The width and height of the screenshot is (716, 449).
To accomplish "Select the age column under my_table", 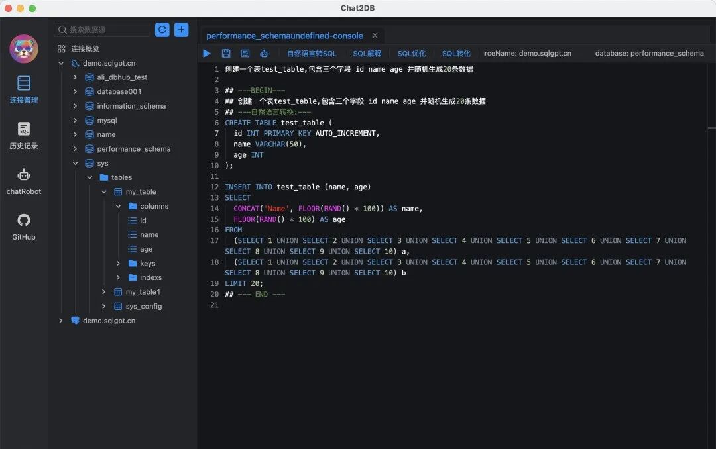I will click(x=146, y=249).
